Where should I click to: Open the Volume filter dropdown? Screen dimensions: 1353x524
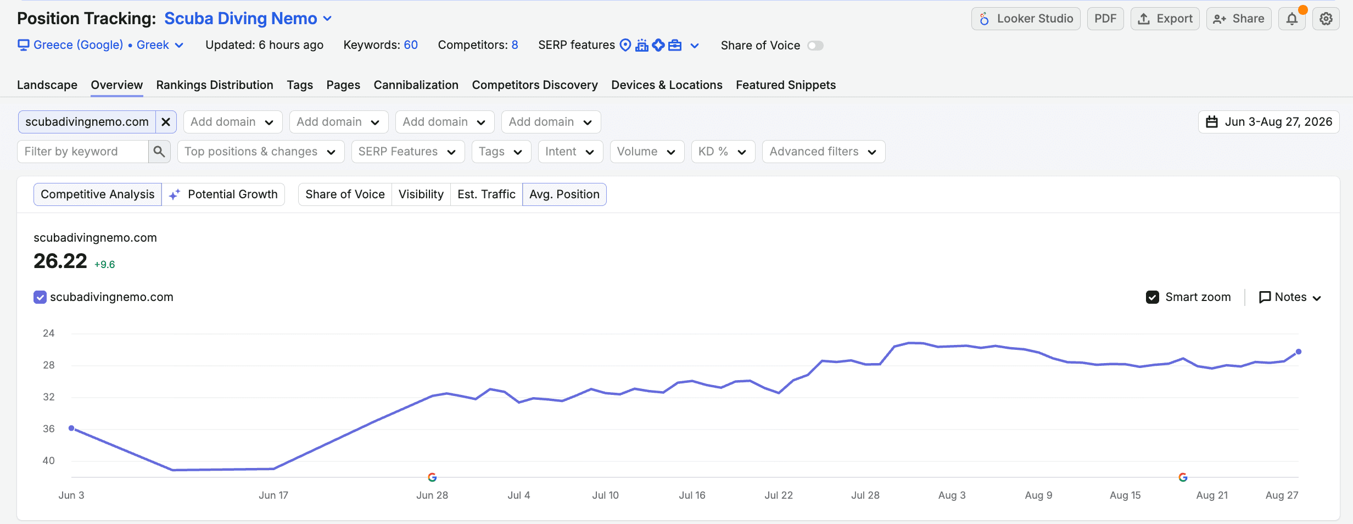tap(647, 152)
